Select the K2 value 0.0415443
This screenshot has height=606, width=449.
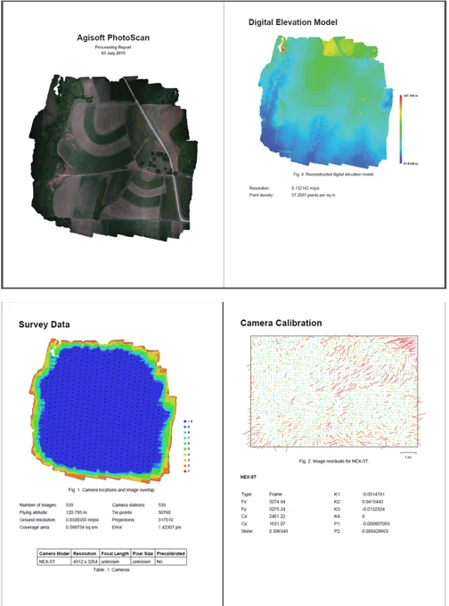(372, 502)
